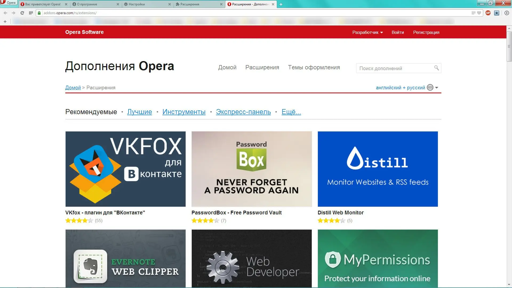This screenshot has width=512, height=288.
Task: Click the heart bookmark icon in address bar
Action: pyautogui.click(x=479, y=13)
